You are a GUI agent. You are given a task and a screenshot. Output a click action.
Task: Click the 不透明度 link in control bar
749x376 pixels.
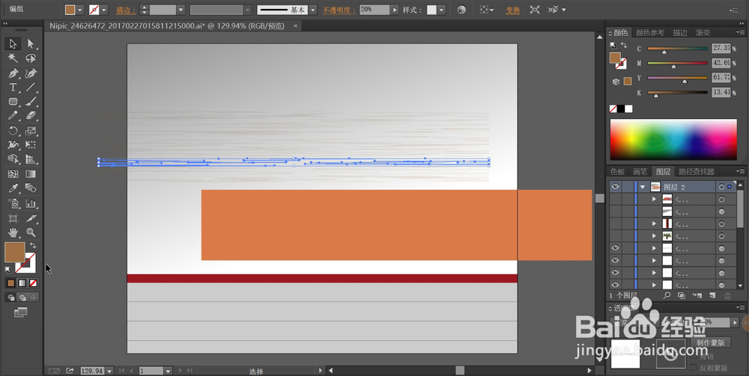(339, 10)
